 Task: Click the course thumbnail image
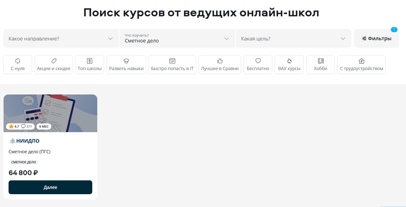point(50,113)
